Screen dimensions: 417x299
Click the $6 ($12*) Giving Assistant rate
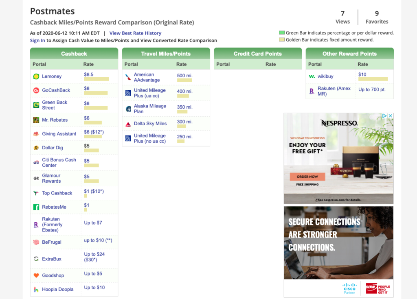[x=94, y=132]
